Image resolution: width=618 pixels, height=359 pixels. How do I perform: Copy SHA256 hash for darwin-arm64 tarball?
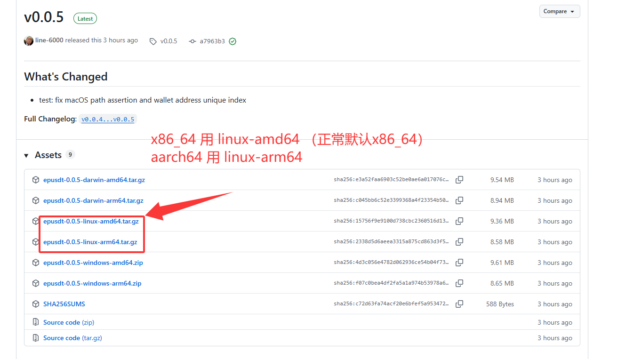459,200
